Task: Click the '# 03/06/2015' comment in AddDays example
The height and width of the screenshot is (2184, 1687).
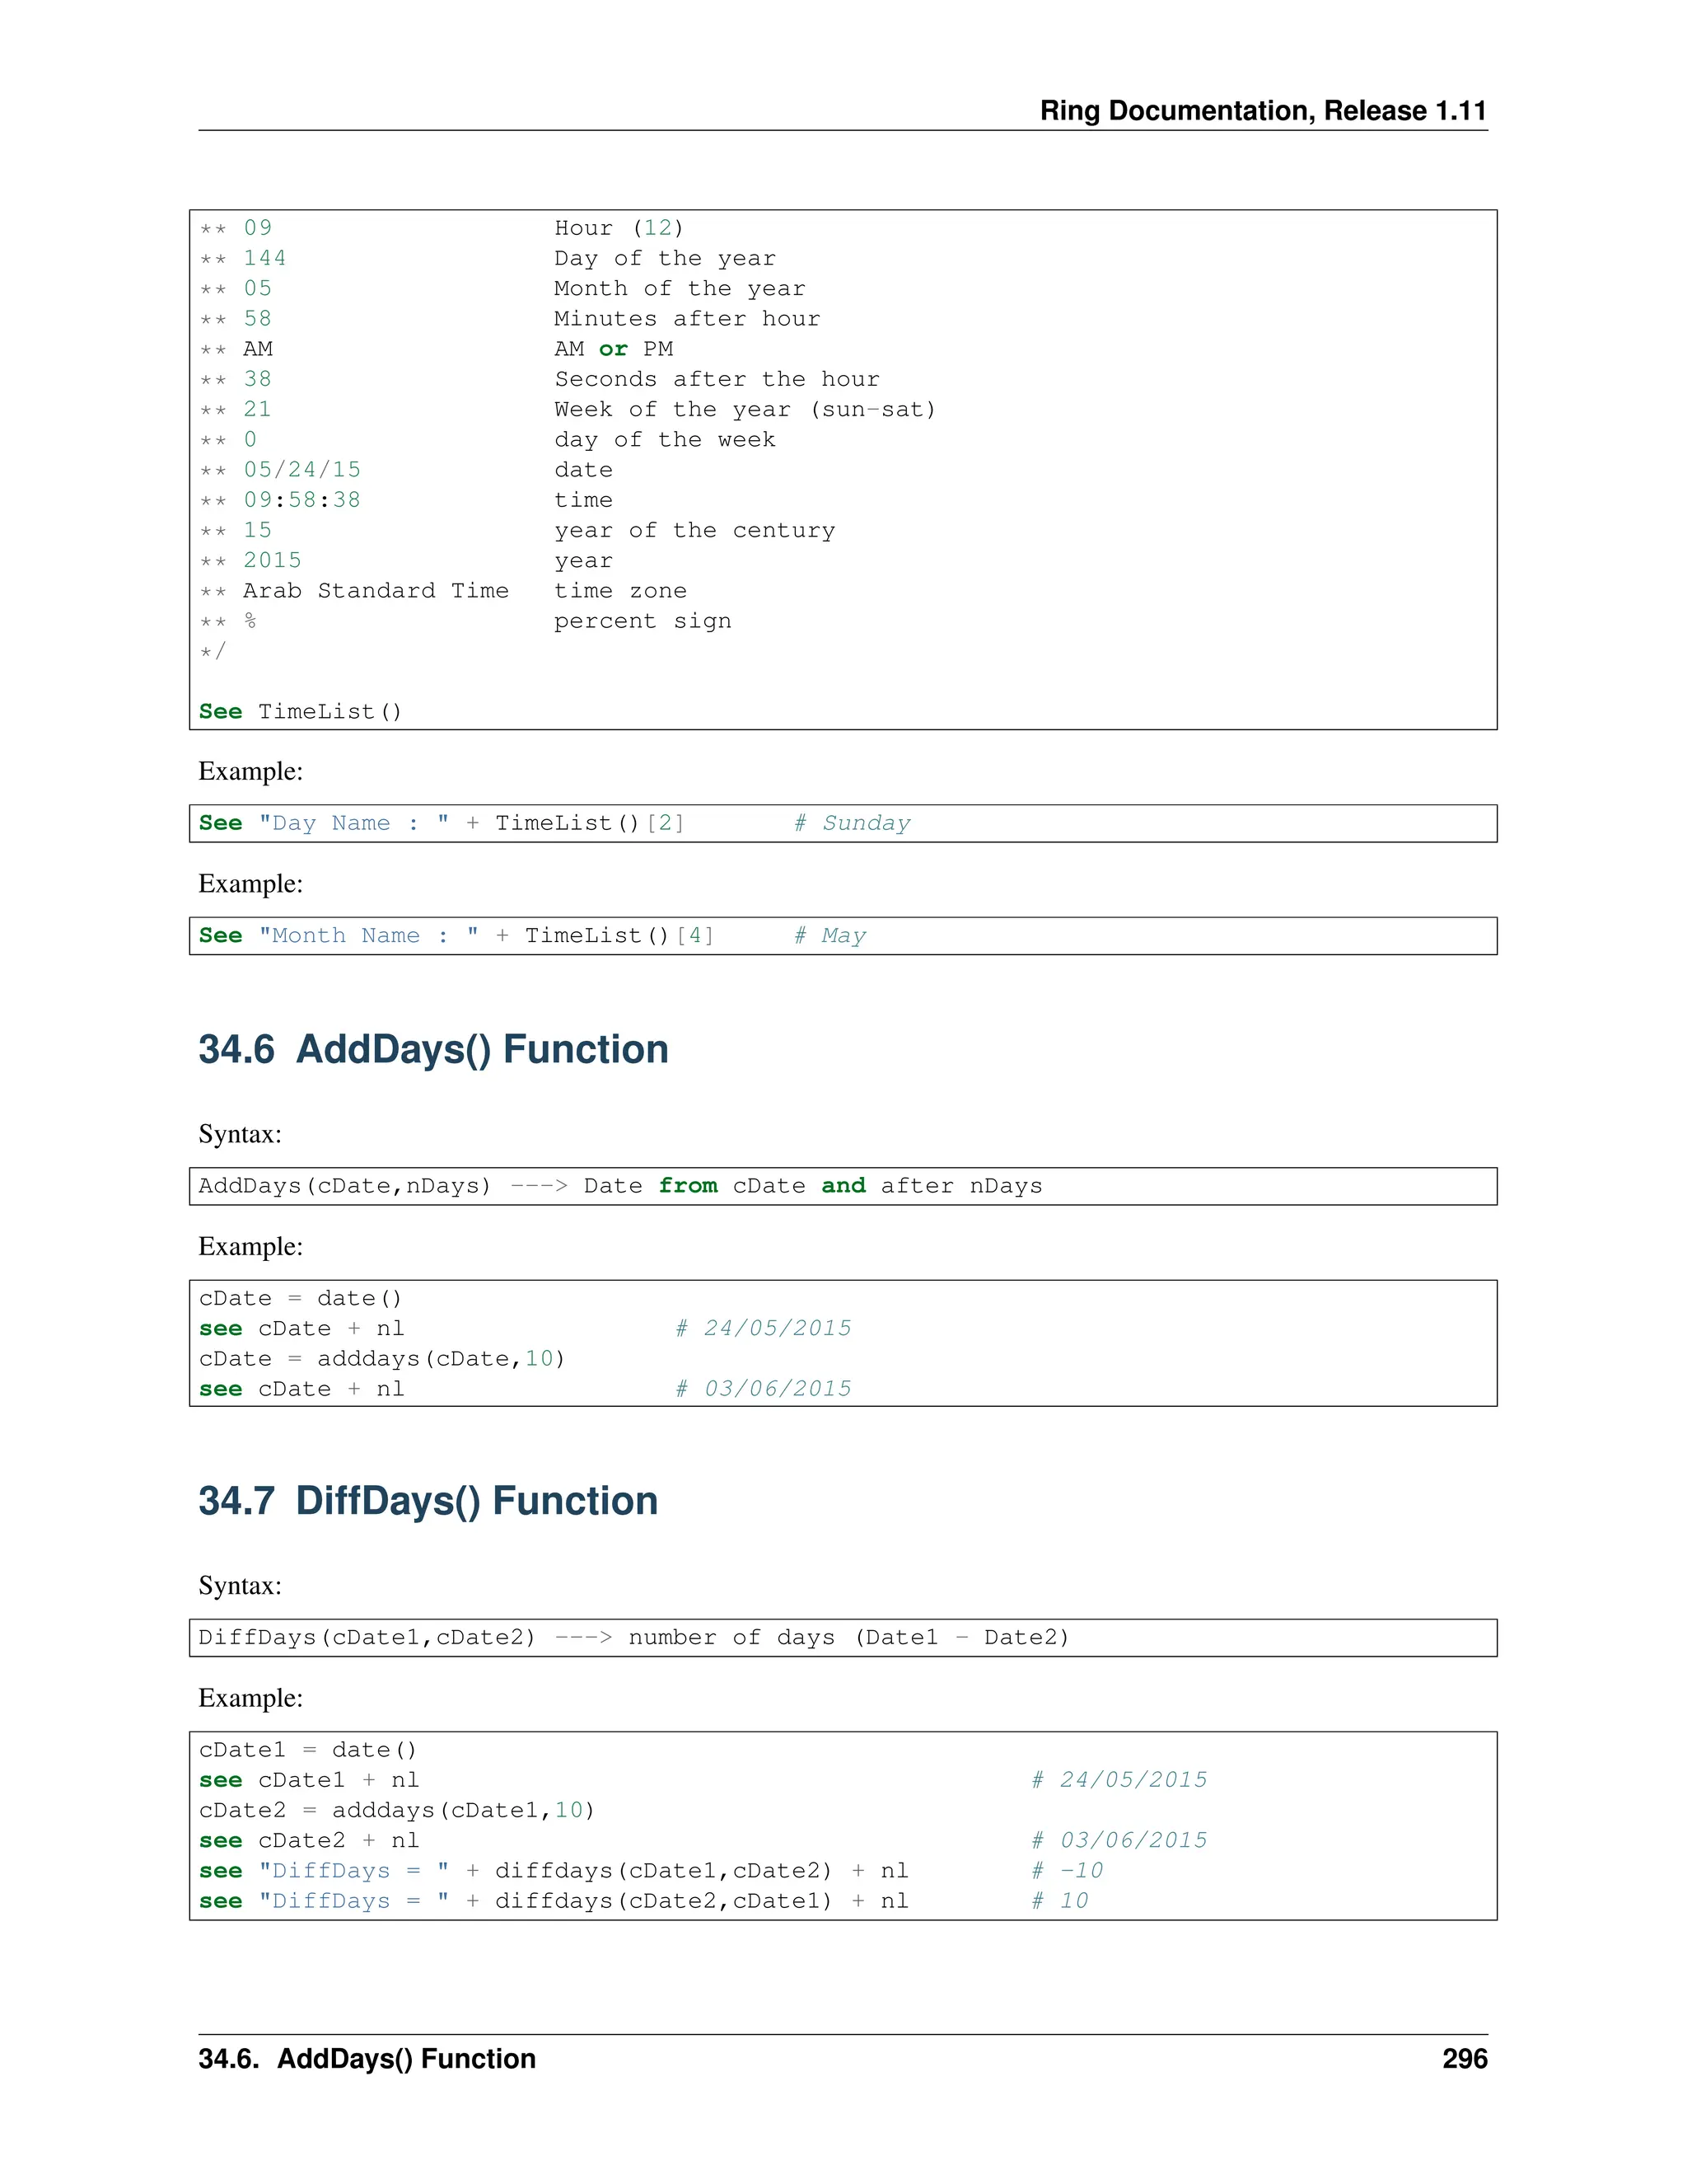Action: click(x=764, y=1388)
